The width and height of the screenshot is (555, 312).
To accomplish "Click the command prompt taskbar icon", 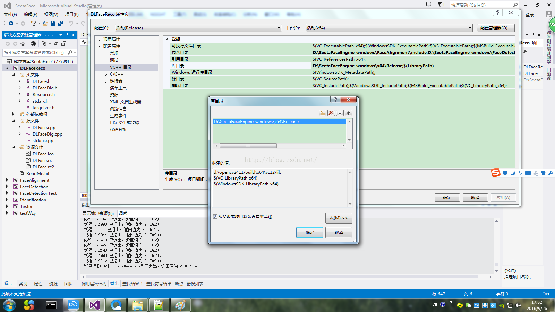I will tap(51, 305).
